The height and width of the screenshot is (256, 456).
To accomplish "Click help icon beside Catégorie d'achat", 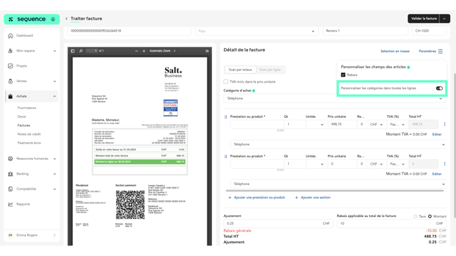I will point(254,91).
